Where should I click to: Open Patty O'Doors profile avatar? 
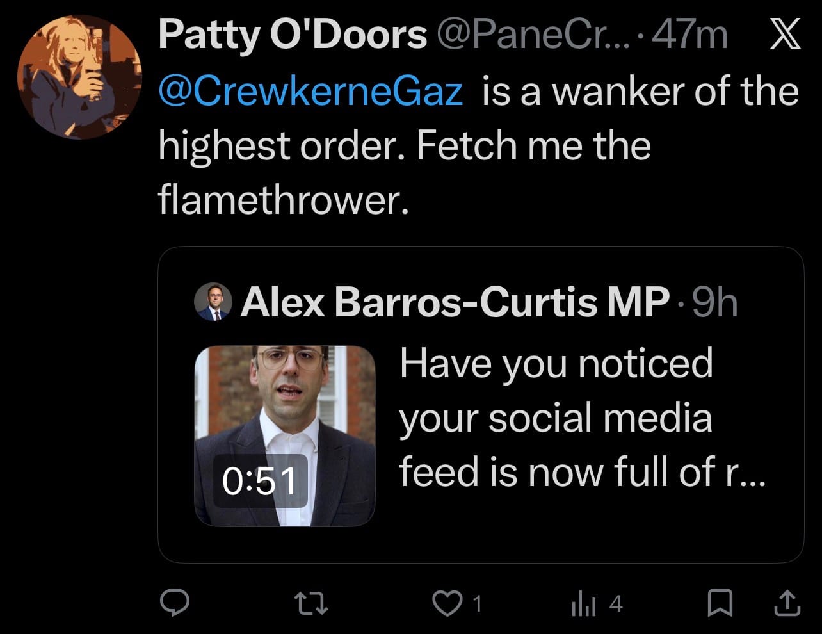[79, 77]
